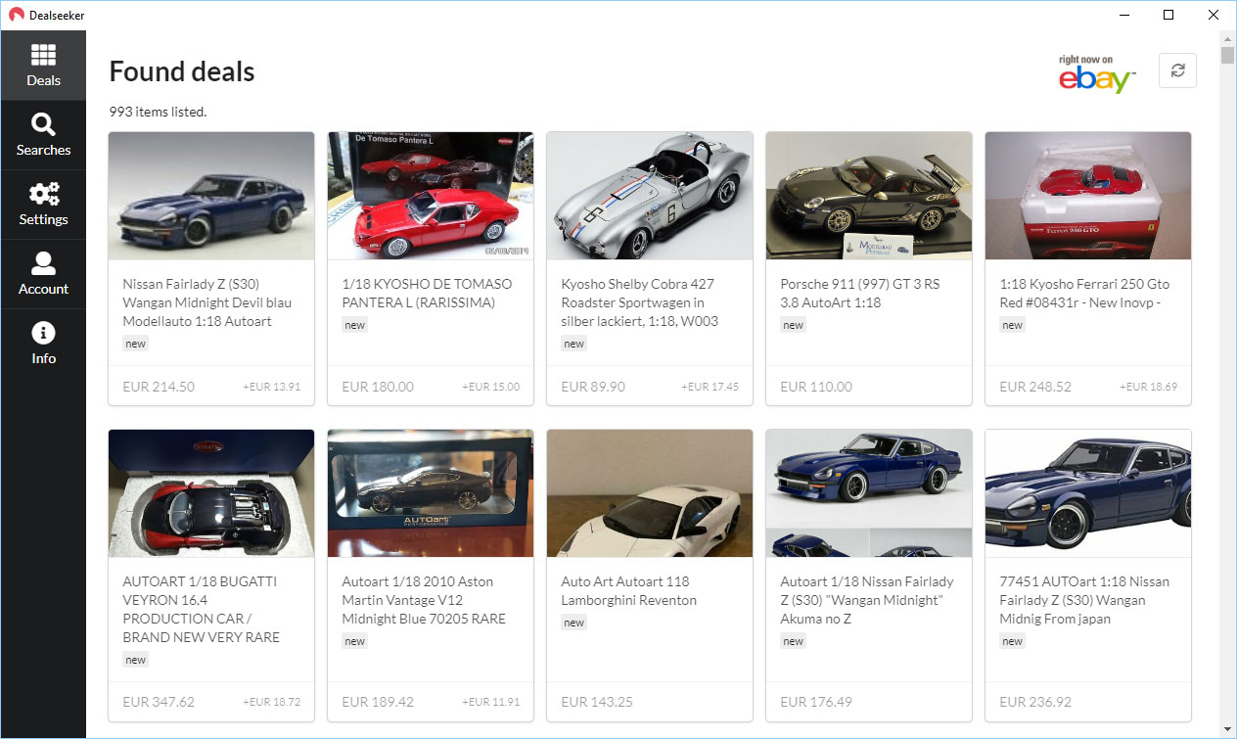Open the AUTOART 1/18 Bugatti Veyron title

click(202, 609)
